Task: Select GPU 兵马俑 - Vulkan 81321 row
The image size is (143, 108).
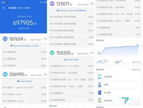Action: (x=24, y=94)
